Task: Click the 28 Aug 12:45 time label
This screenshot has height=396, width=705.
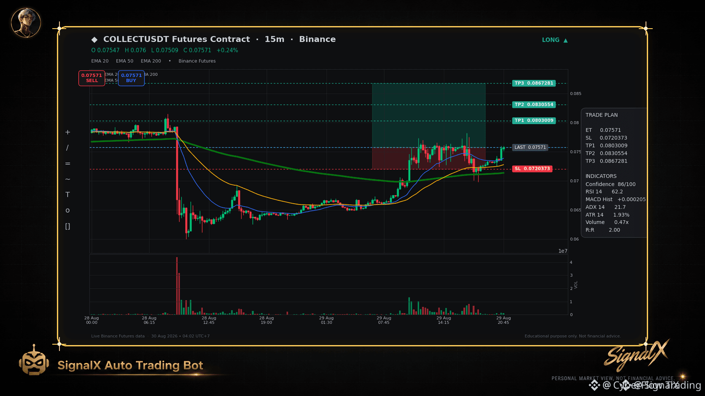Action: coord(209,320)
